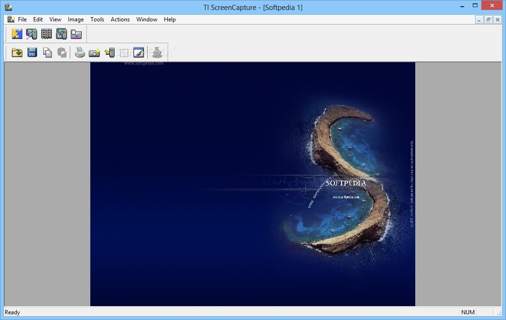
Task: Click the table list toolbar icon
Action: [47, 34]
